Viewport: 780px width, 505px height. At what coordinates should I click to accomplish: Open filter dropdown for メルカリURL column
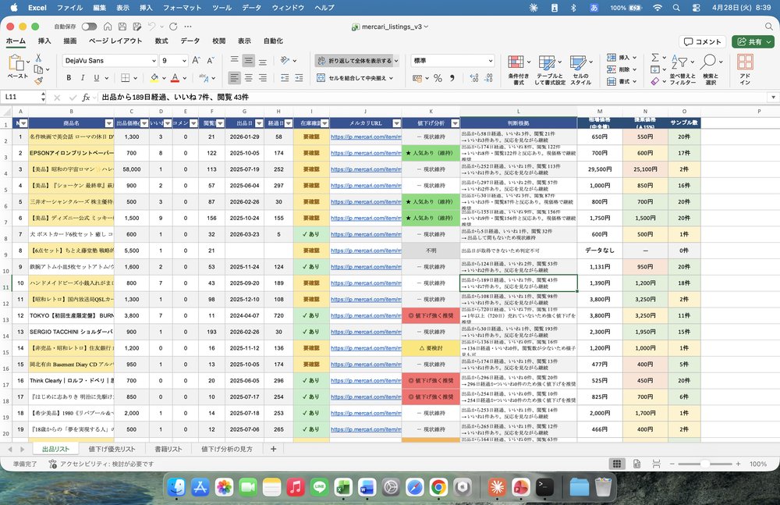(x=396, y=123)
